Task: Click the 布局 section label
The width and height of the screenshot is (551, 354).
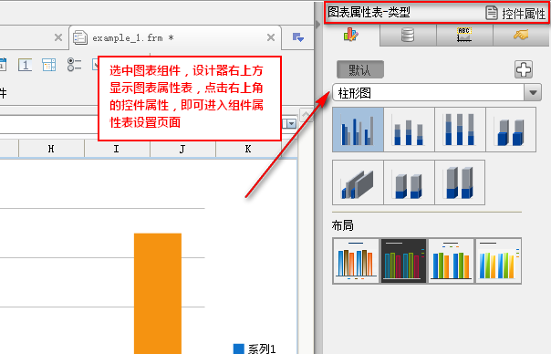Action: click(343, 225)
